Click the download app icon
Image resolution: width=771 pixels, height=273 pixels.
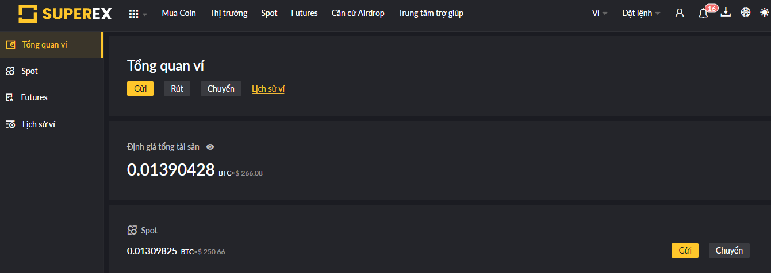pyautogui.click(x=726, y=13)
